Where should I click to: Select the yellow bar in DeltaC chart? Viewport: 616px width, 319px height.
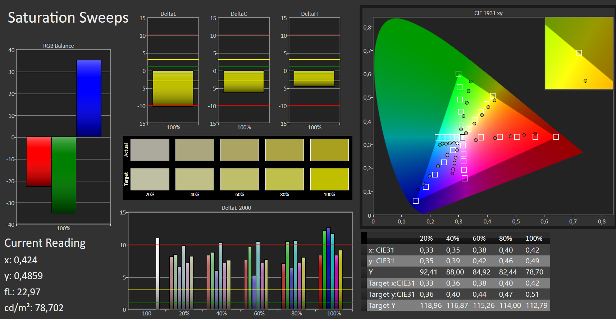tap(243, 82)
